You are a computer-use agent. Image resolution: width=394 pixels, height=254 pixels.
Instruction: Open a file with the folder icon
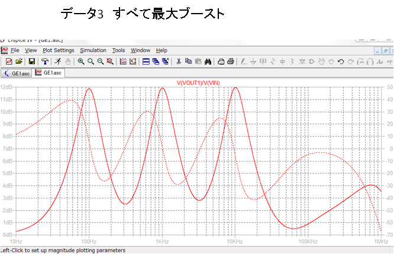click(19, 62)
